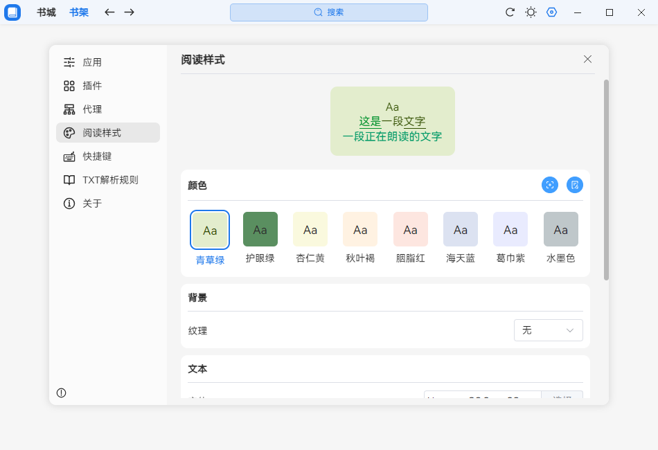Click the 文本 section heading
The image size is (658, 450).
point(197,369)
